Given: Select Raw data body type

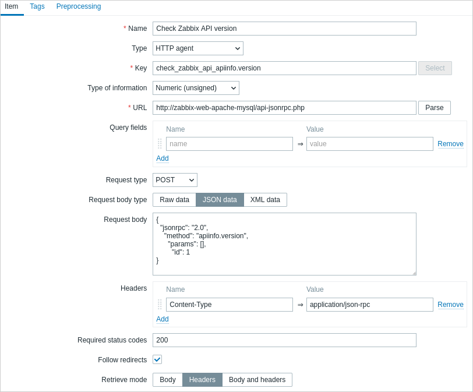Looking at the screenshot, I should (x=174, y=200).
